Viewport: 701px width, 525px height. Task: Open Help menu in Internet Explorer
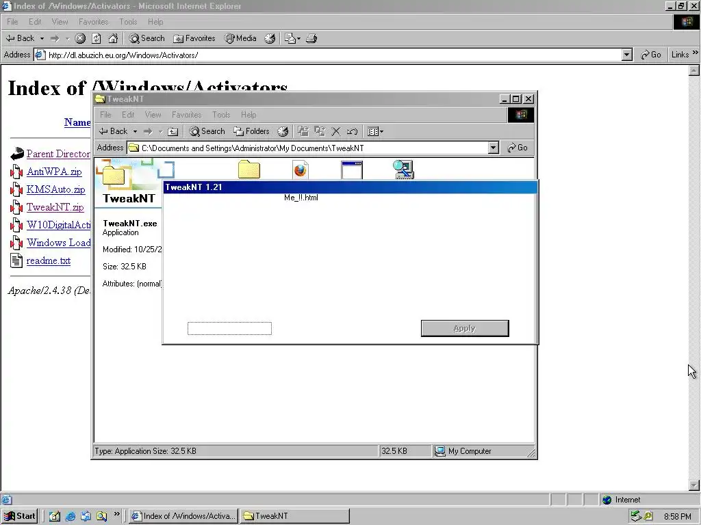155,22
